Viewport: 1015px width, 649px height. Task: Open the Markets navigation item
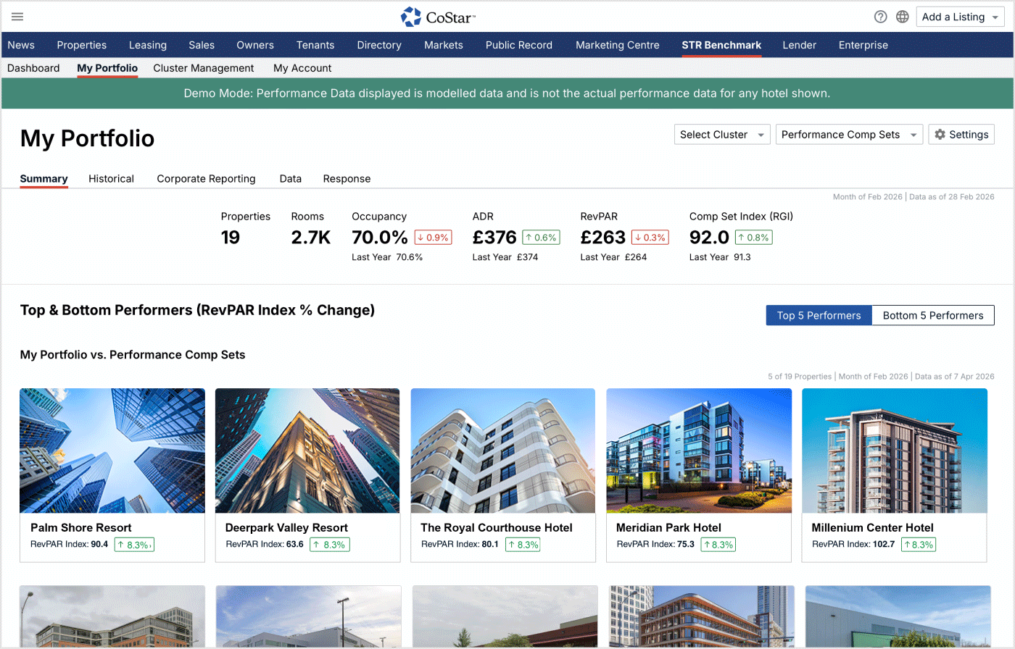[443, 45]
